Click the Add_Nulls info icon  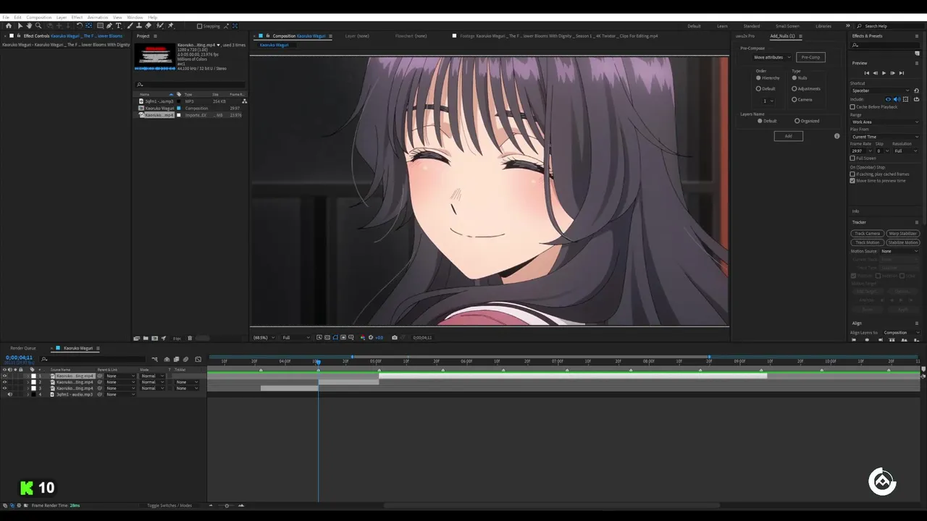tap(837, 136)
